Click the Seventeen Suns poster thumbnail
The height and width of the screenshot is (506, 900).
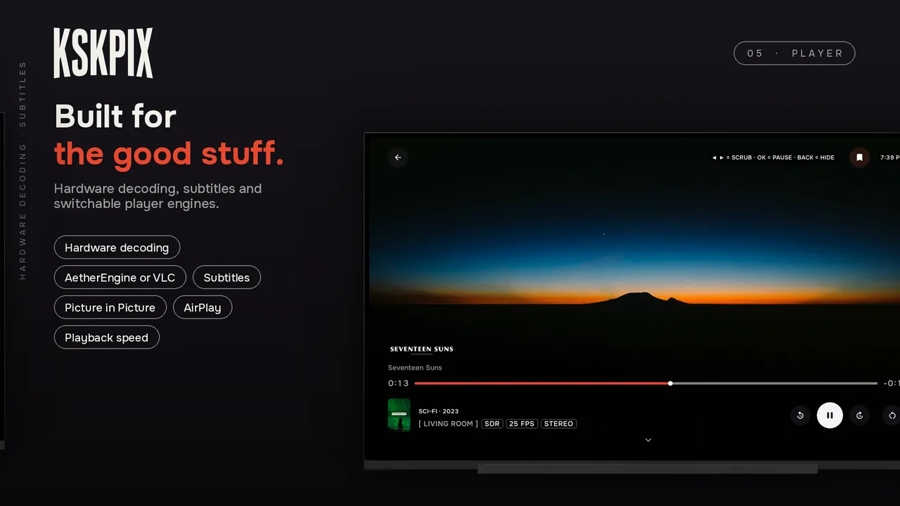(x=399, y=415)
